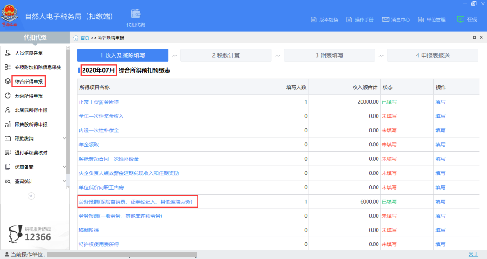The height and width of the screenshot is (259, 487).
Task: Click the sidebar scrollbar up arrow
Action: [x=68, y=48]
